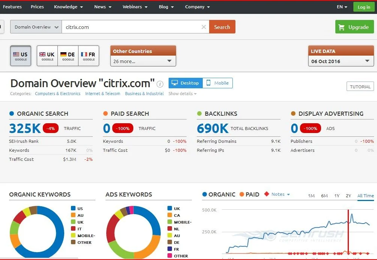Open Business & Industrial category link
The width and height of the screenshot is (377, 260).
144,94
